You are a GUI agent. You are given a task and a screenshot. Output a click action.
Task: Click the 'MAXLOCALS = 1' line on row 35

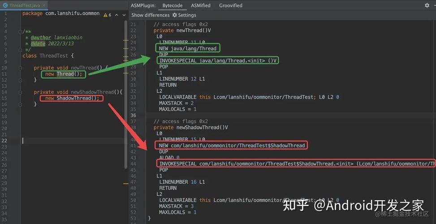[178, 109]
